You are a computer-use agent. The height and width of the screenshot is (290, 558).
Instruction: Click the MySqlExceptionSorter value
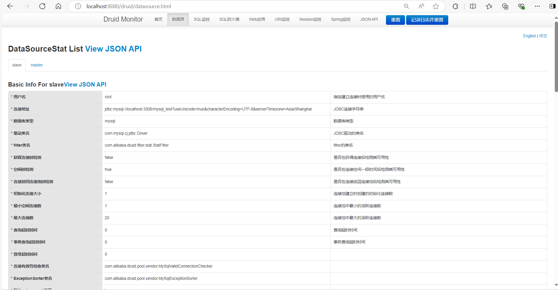(x=151, y=278)
